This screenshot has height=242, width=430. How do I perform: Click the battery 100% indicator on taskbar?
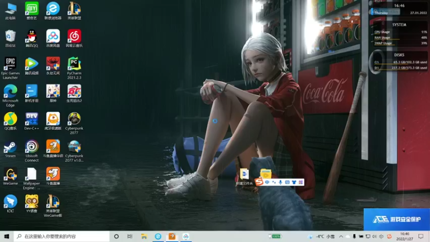275,236
